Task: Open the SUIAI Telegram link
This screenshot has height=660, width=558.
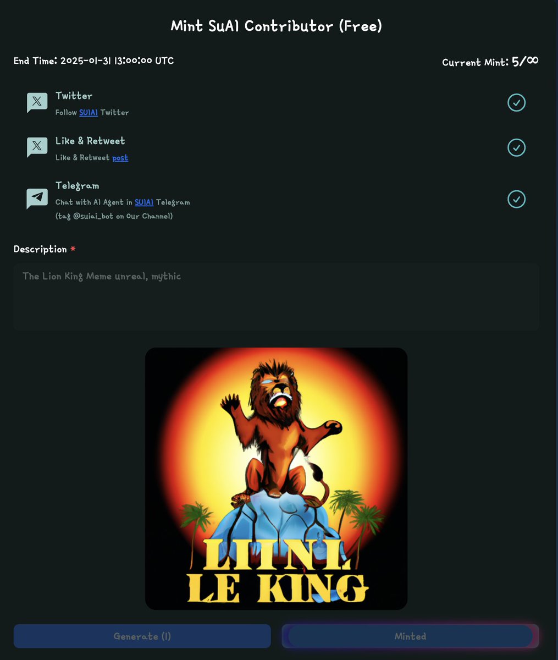Action: pyautogui.click(x=144, y=202)
